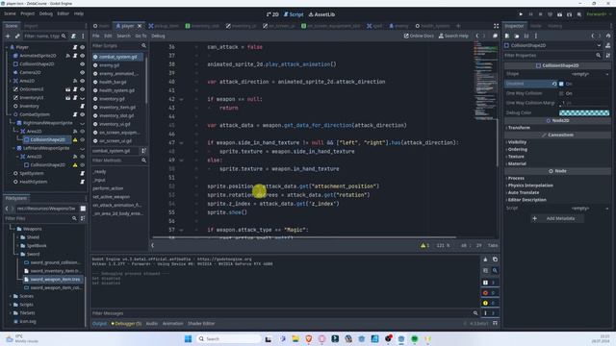The width and height of the screenshot is (616, 346).
Task: Toggle distraction-free mode icon
Action: pos(496,26)
